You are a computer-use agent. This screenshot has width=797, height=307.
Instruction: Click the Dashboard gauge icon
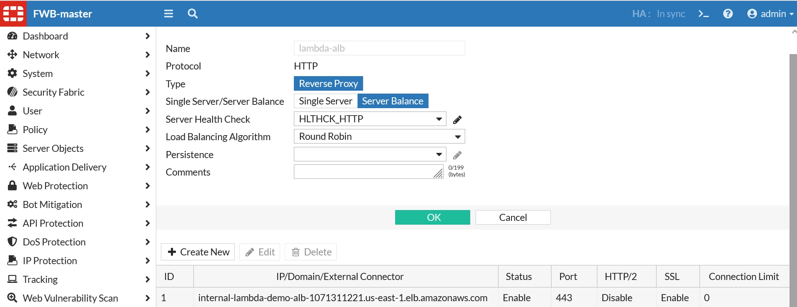(x=13, y=36)
